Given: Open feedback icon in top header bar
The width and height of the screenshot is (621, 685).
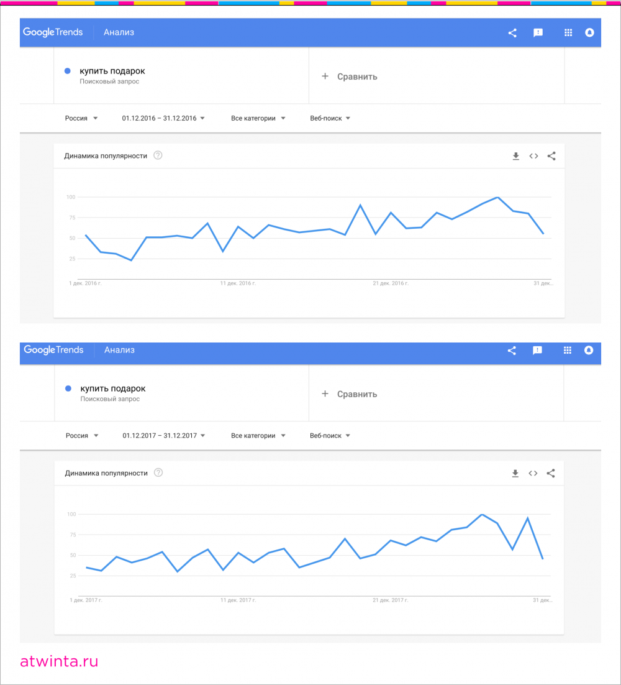Looking at the screenshot, I should 538,33.
